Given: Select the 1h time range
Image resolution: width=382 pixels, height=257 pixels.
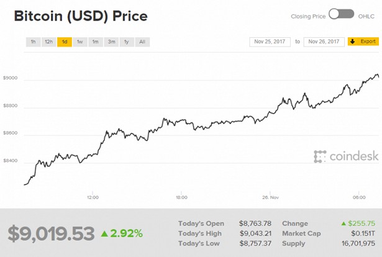Looking at the screenshot, I should [x=34, y=42].
